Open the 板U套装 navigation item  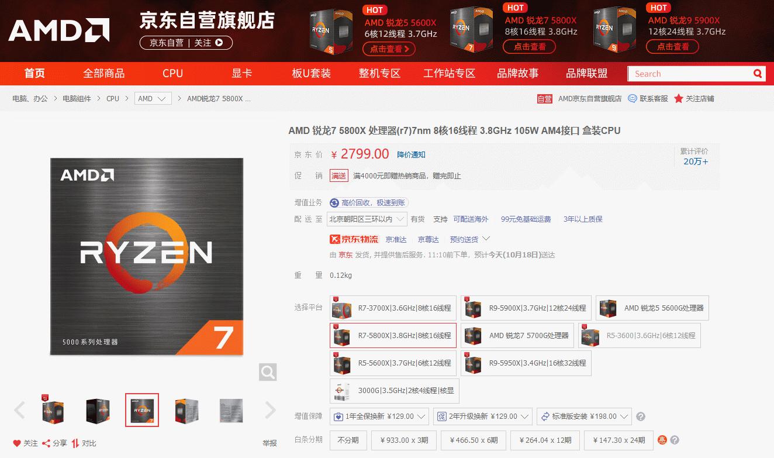(312, 73)
